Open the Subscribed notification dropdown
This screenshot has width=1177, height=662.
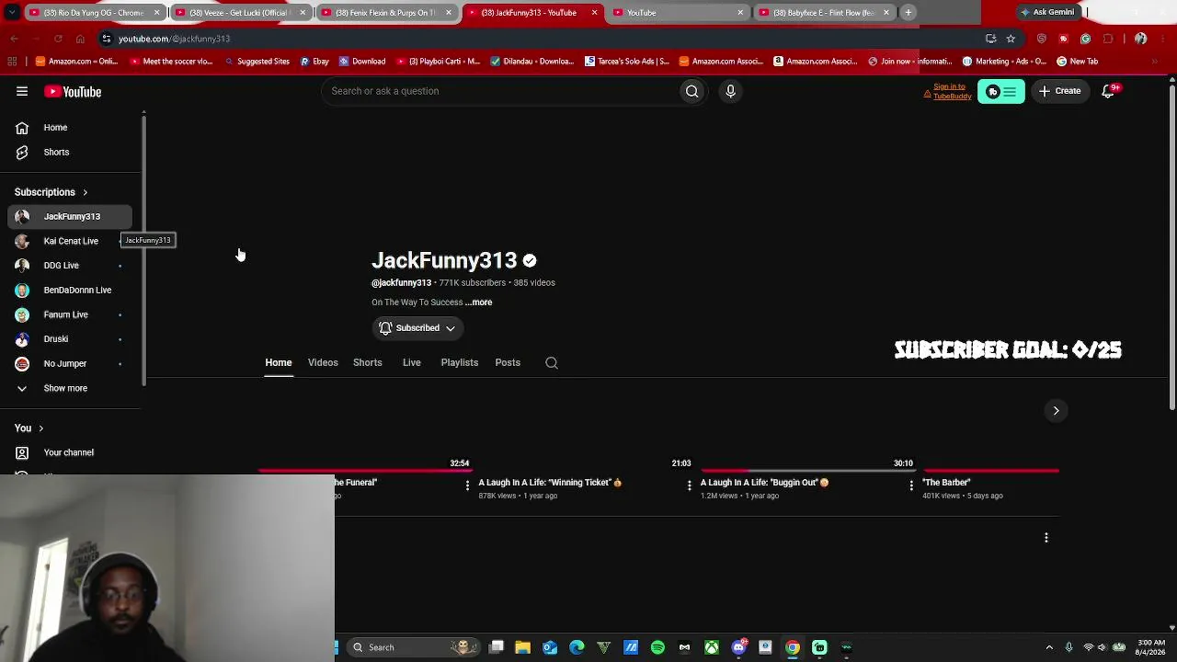click(417, 328)
